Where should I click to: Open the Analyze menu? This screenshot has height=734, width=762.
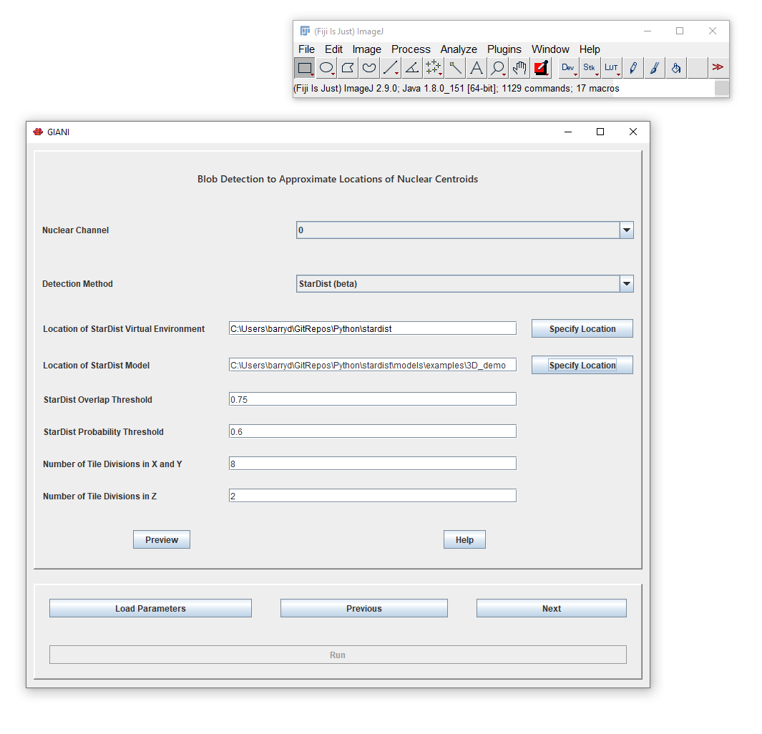click(x=459, y=49)
